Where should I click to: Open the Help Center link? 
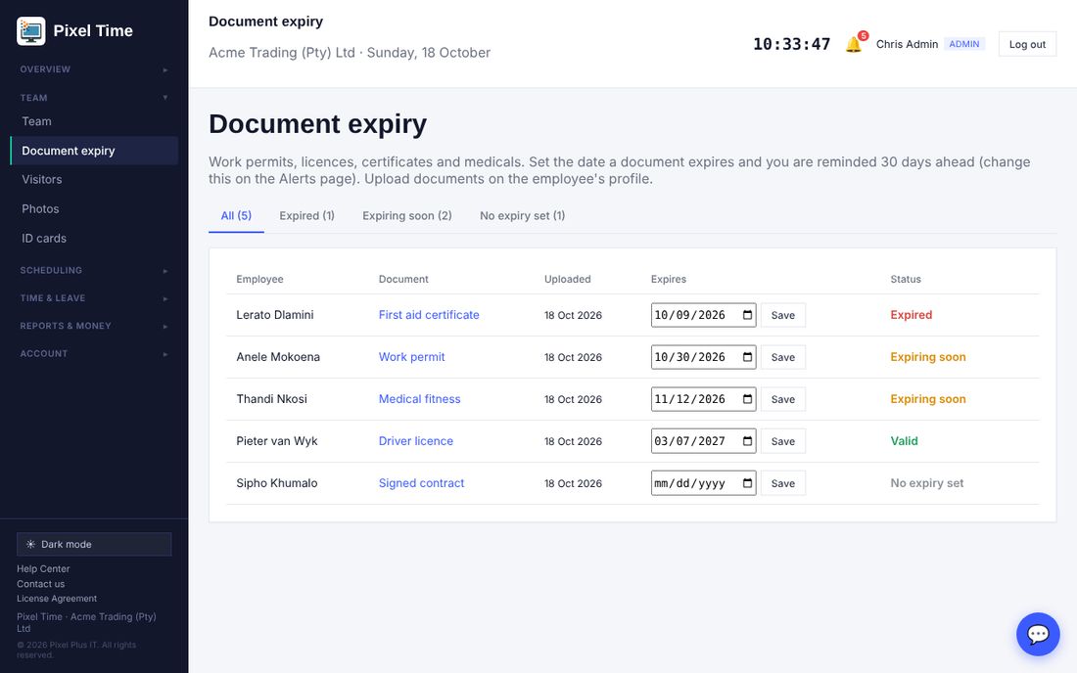[x=43, y=568]
